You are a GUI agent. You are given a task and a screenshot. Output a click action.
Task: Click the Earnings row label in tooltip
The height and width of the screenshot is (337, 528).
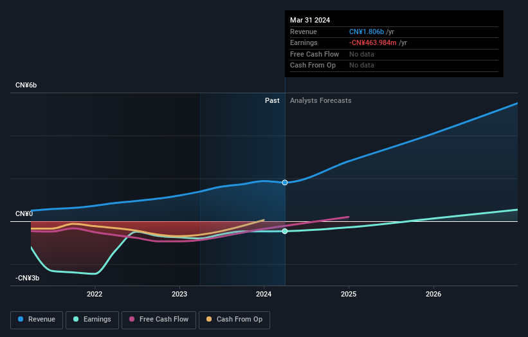pyautogui.click(x=304, y=42)
